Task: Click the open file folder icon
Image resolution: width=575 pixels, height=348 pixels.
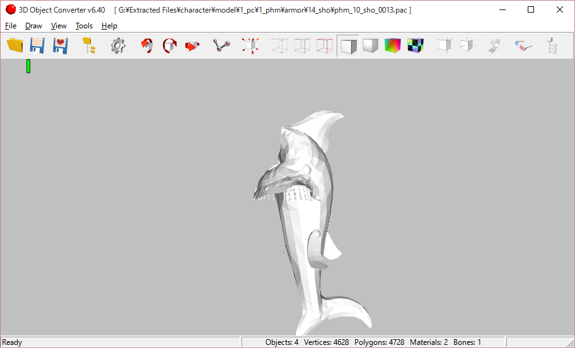Action: [x=15, y=45]
